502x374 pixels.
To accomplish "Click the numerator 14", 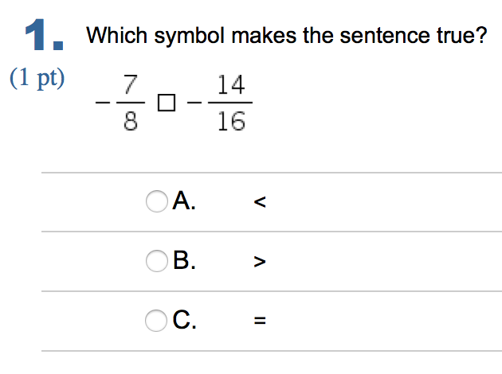I will click(231, 85).
